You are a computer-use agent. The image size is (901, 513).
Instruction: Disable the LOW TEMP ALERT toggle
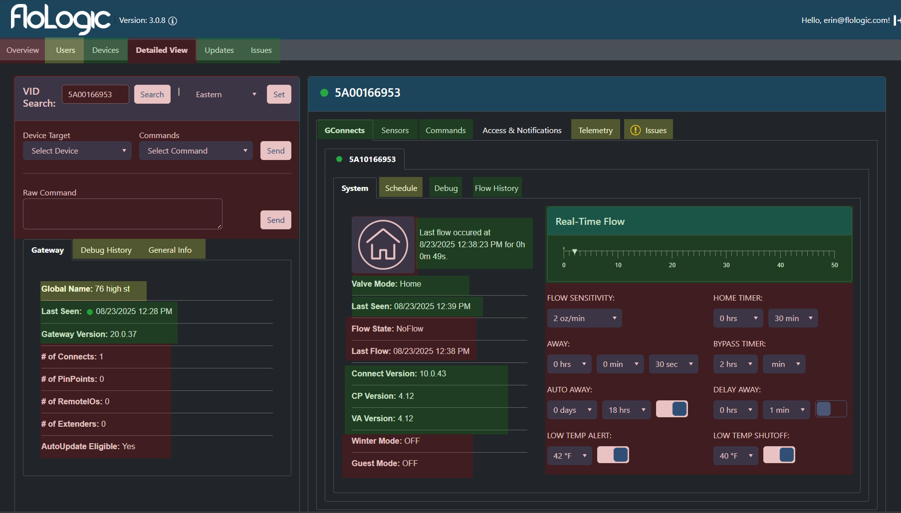[613, 455]
